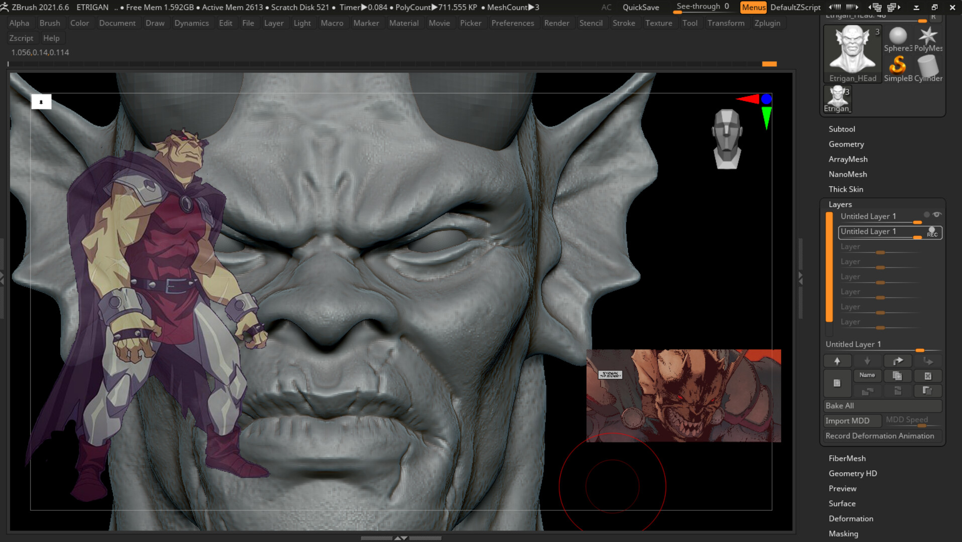
Task: Click the move layer up arrow
Action: pyautogui.click(x=837, y=360)
